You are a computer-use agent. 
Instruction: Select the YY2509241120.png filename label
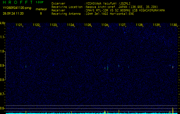click(x=17, y=8)
